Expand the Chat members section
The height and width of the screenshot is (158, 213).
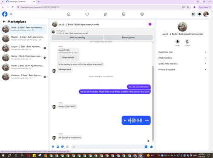182,58
